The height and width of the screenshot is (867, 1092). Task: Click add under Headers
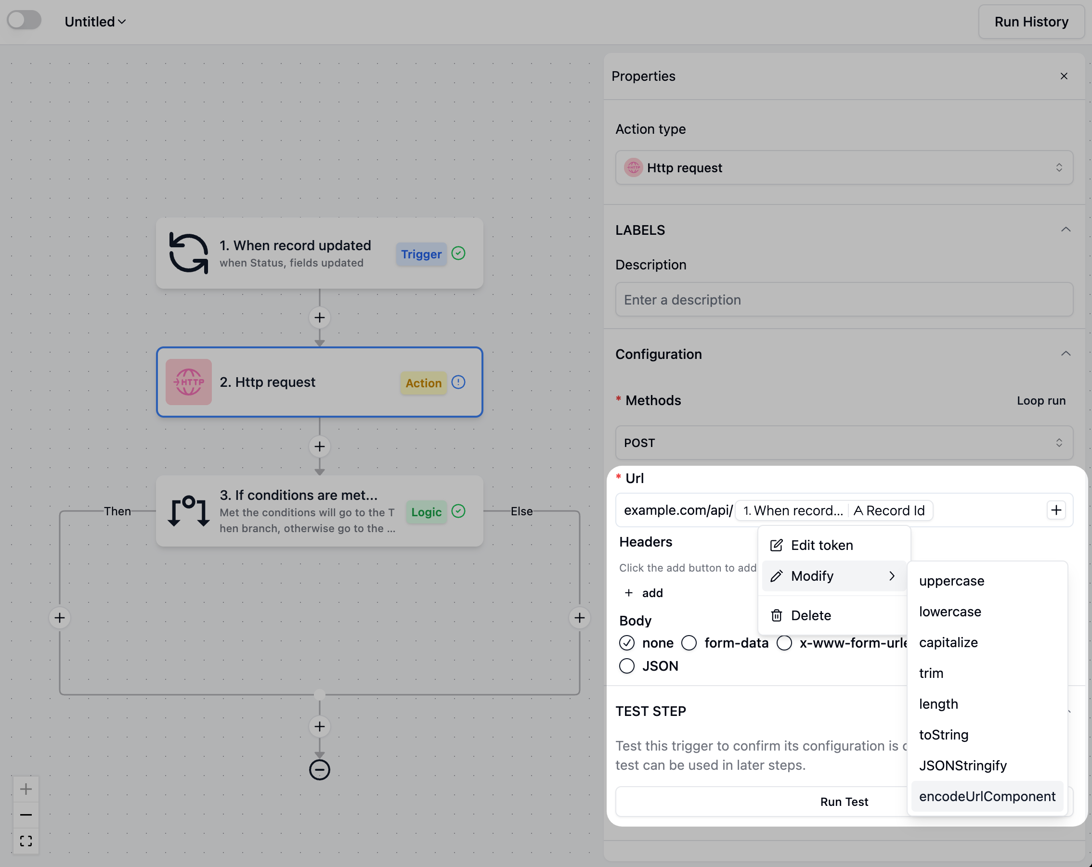pyautogui.click(x=644, y=593)
